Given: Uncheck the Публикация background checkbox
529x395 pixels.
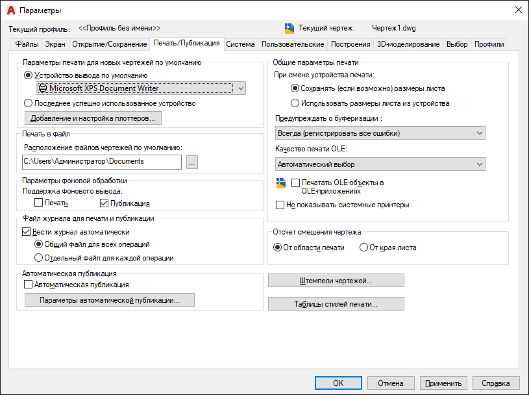Looking at the screenshot, I should click(x=104, y=203).
